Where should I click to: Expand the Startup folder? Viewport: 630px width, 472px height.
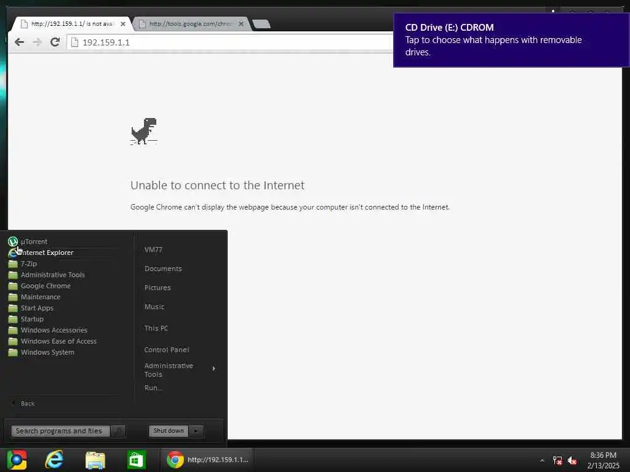click(26, 319)
